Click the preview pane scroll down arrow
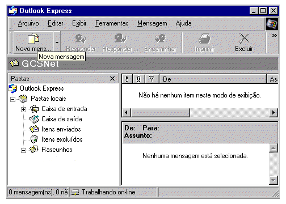 click(x=274, y=180)
